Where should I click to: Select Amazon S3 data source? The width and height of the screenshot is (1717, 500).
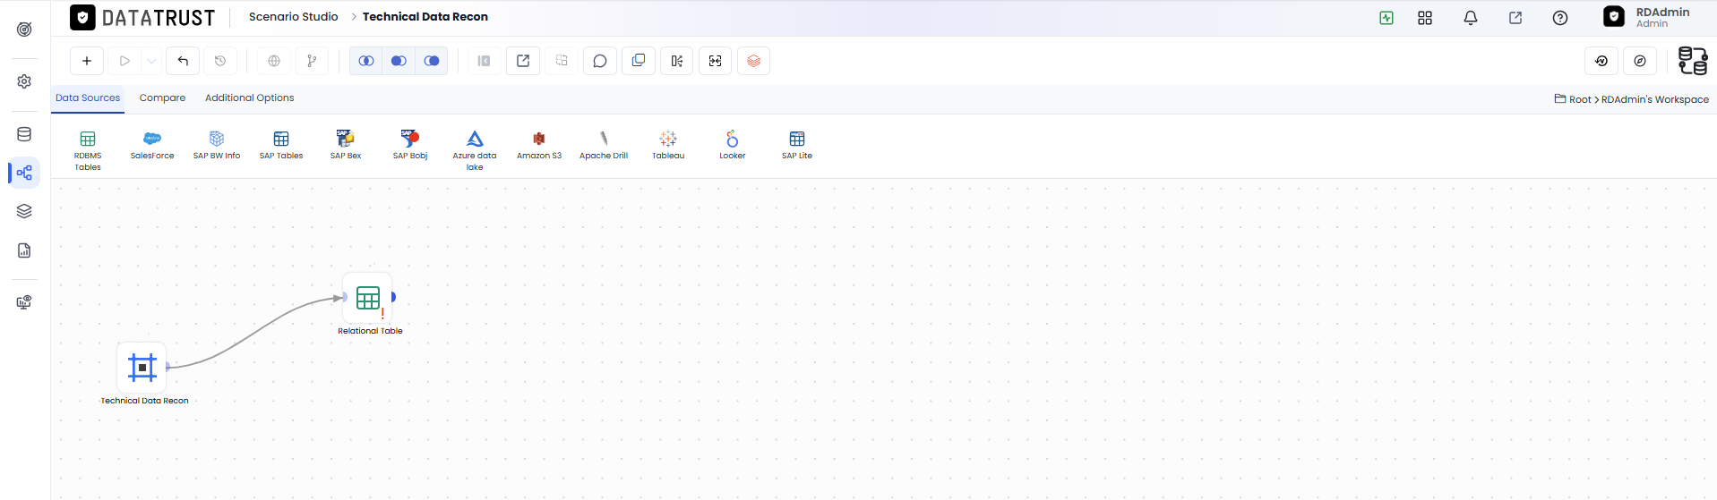539,145
